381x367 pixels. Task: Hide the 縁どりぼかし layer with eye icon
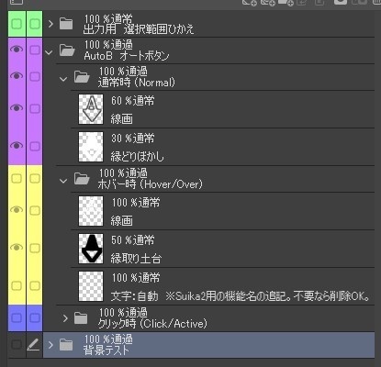coord(17,146)
